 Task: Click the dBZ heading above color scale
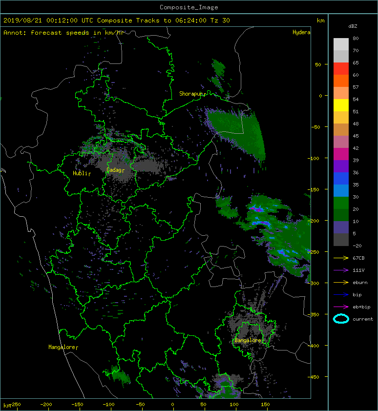pos(353,26)
